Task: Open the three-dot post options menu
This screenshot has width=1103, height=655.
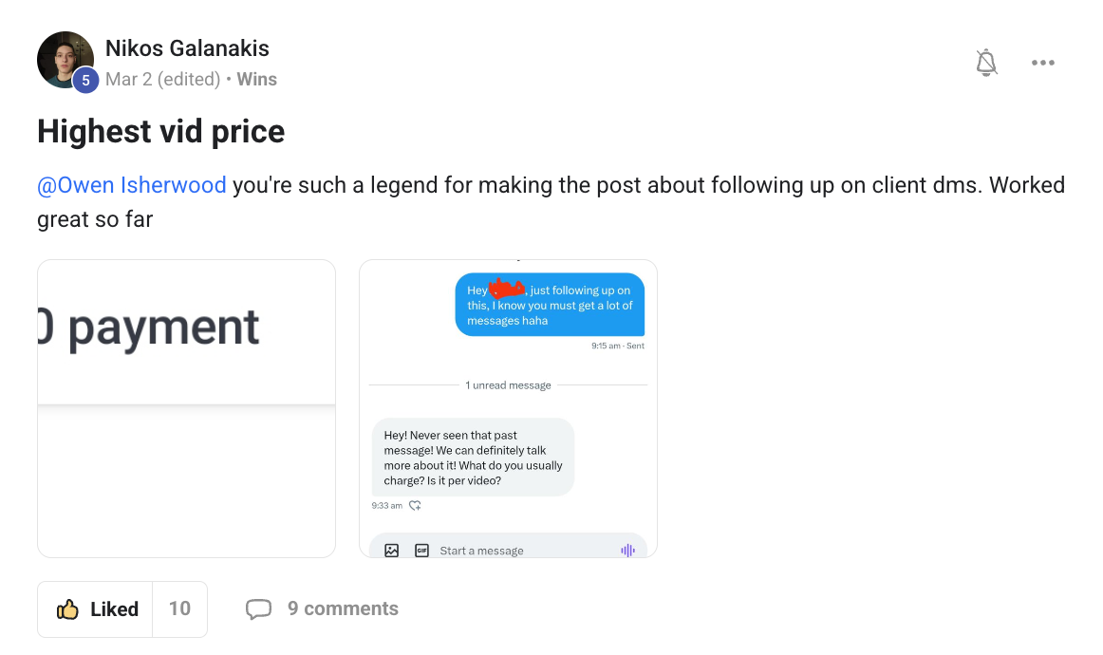Action: [x=1042, y=63]
